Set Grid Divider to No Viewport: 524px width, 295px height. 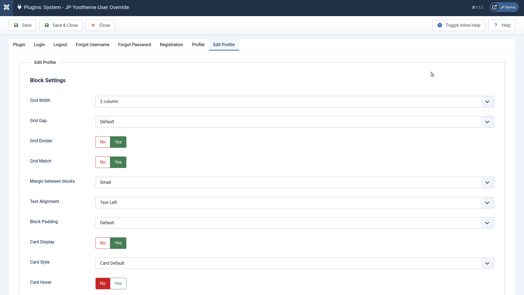(103, 142)
